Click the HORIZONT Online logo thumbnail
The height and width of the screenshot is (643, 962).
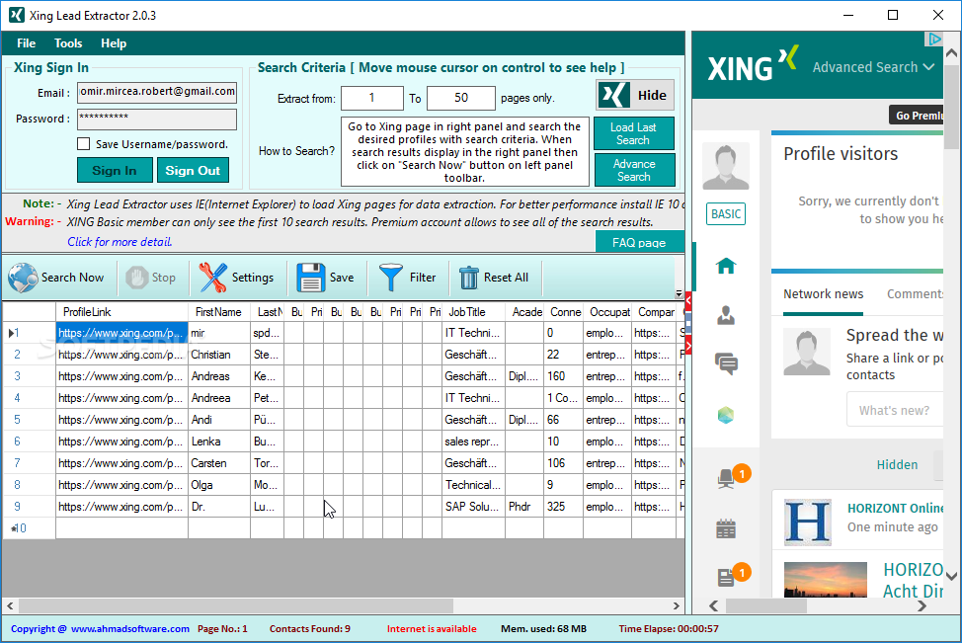pyautogui.click(x=808, y=522)
